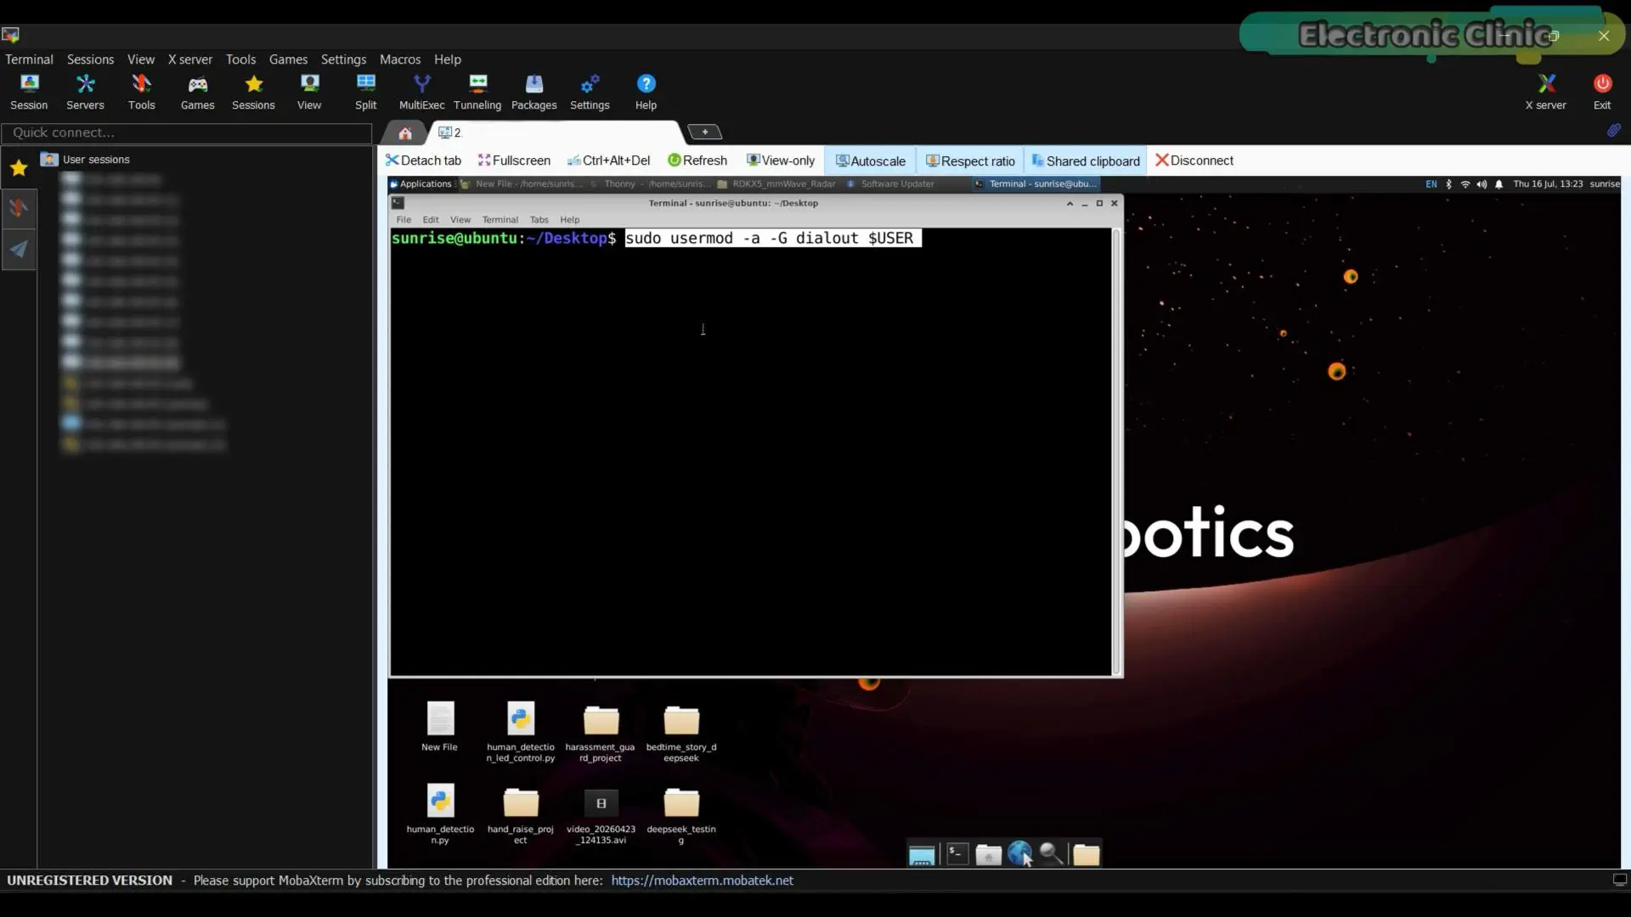Open the Games menu in the menu bar

pyautogui.click(x=288, y=59)
